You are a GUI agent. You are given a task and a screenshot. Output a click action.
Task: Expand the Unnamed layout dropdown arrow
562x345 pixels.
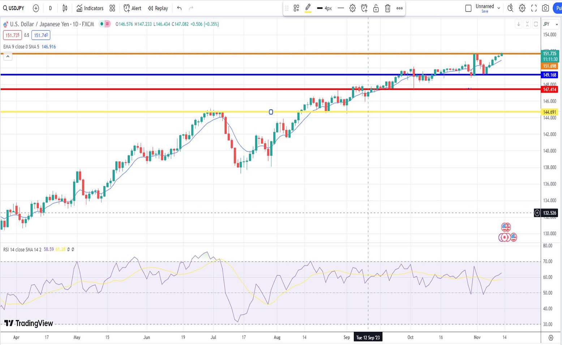499,8
